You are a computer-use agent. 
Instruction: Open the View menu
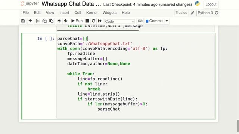(50, 13)
